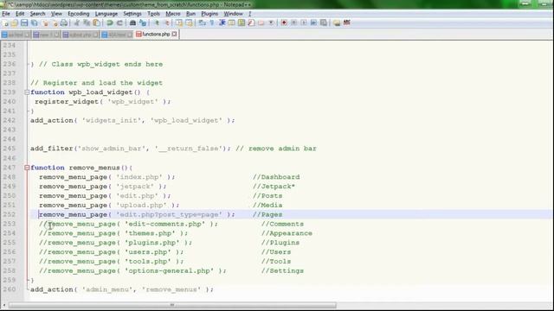Click 'options-general.php' string on line 258
This screenshot has height=311, width=554.
point(170,270)
